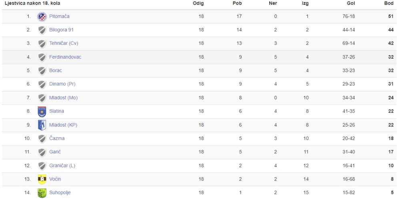Open the Graničar (L) team link
This screenshot has width=400, height=200.
(62, 166)
